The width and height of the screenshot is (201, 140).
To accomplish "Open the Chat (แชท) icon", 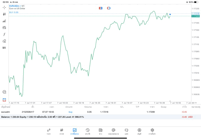I will point(126,131).
